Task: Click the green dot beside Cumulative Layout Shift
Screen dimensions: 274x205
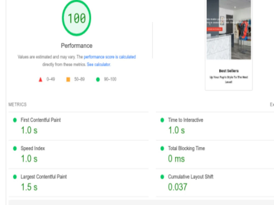Action: pyautogui.click(x=162, y=177)
